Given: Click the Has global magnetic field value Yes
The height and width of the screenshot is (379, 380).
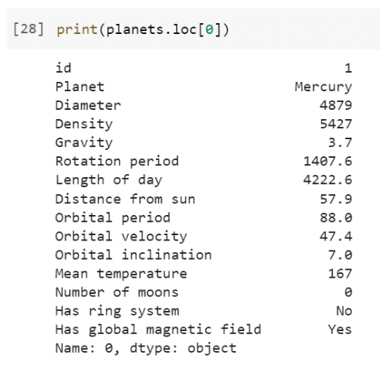Looking at the screenshot, I should 340,329.
